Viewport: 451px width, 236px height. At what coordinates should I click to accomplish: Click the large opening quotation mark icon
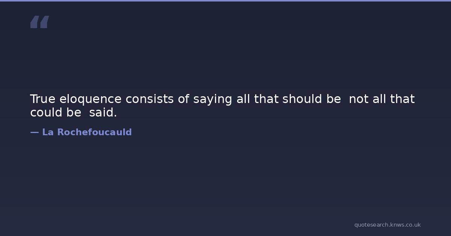(x=39, y=22)
